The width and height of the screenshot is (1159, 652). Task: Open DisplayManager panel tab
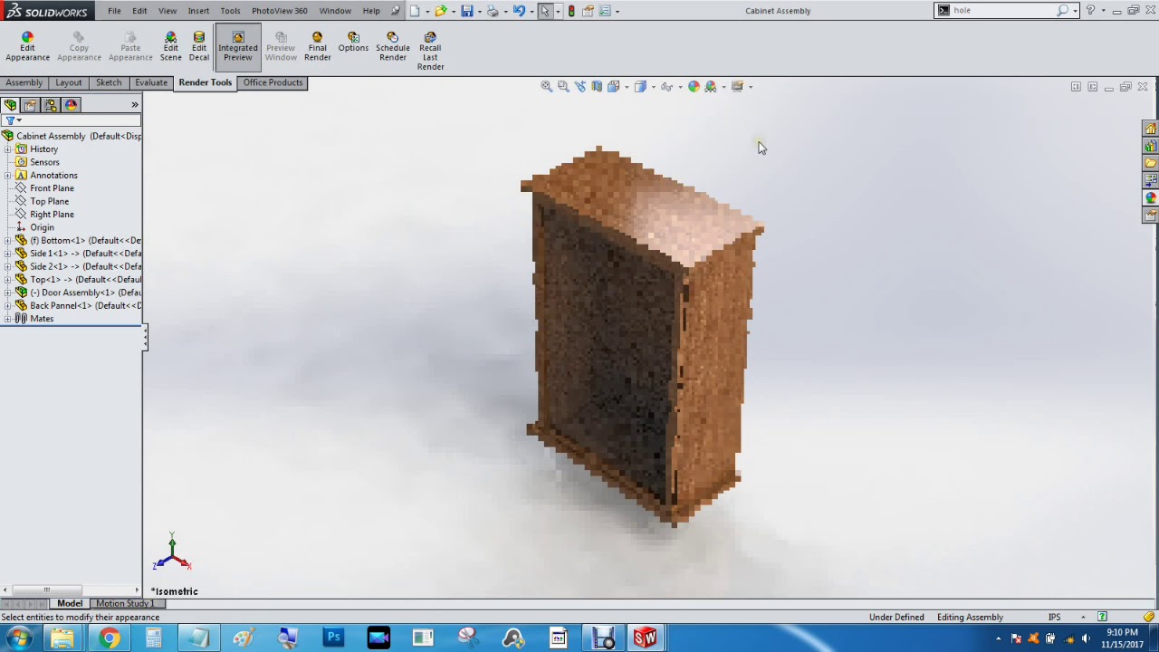coord(72,105)
